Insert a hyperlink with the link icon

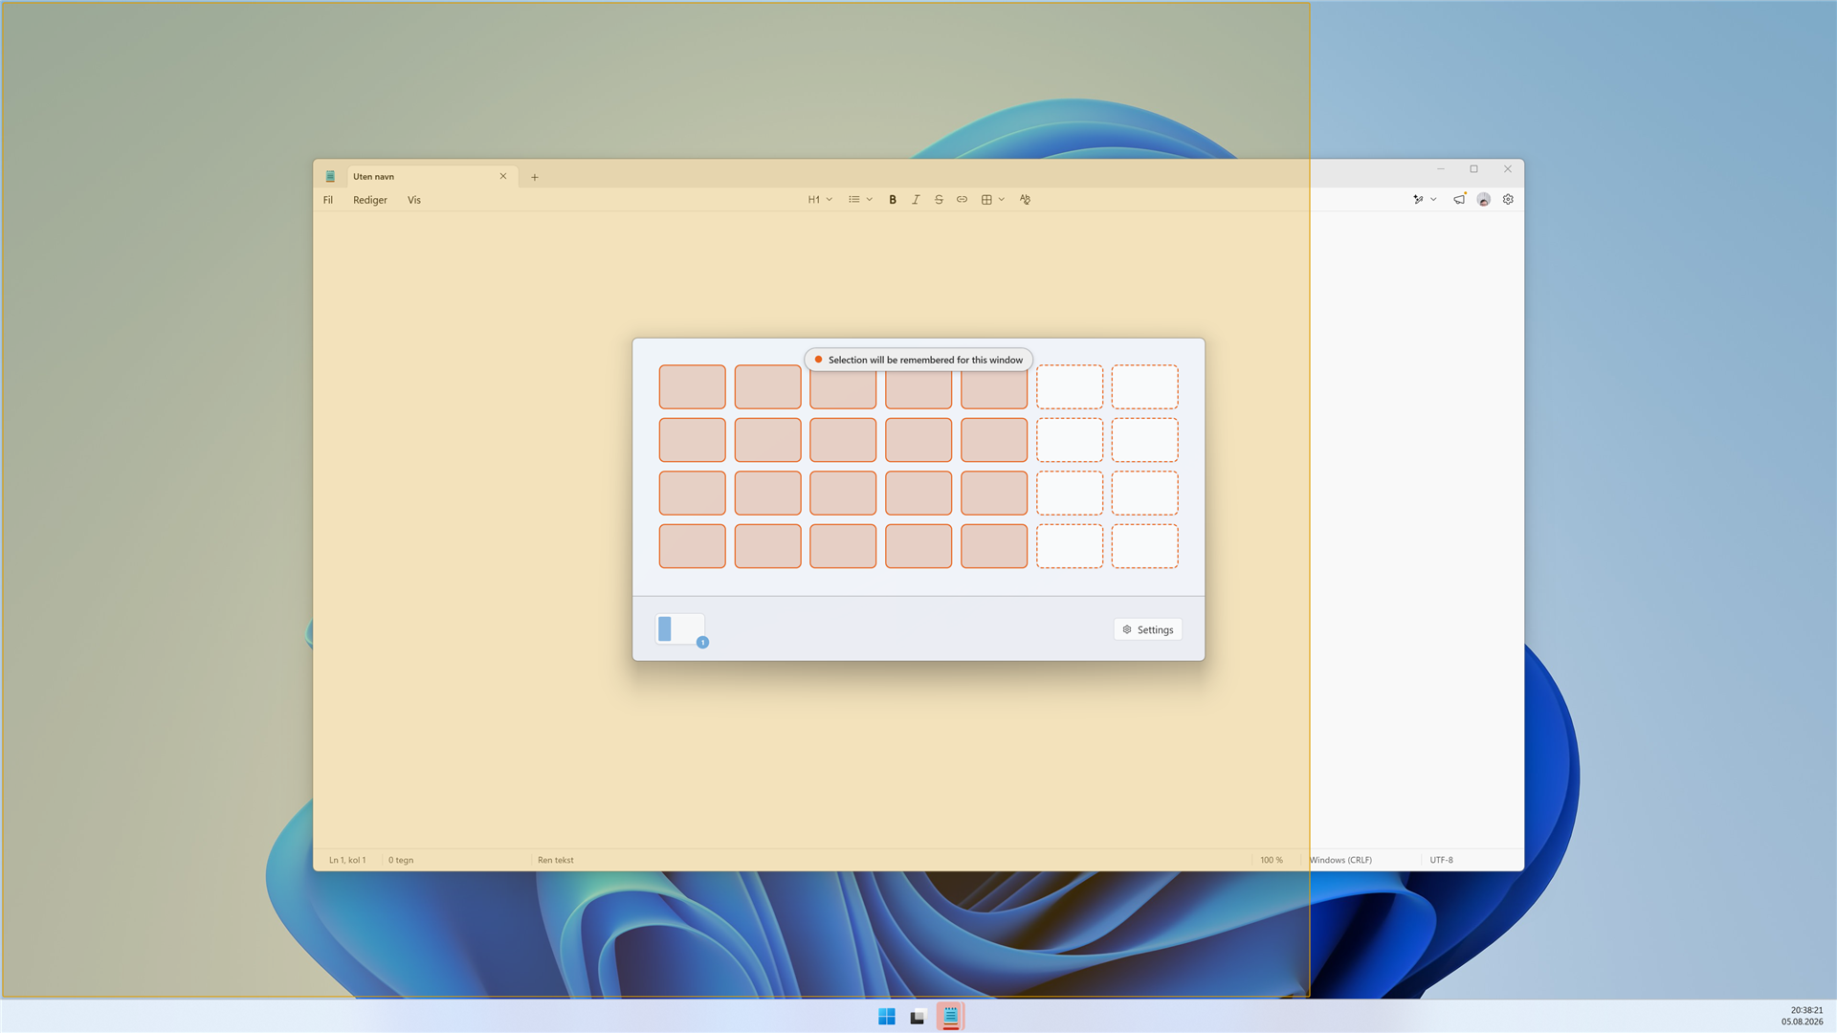coord(962,200)
